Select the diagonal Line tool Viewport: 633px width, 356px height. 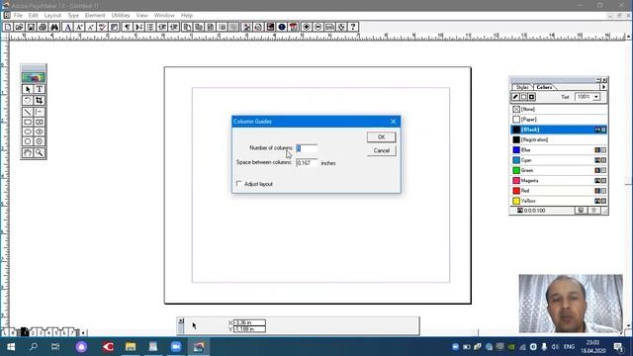click(x=28, y=112)
